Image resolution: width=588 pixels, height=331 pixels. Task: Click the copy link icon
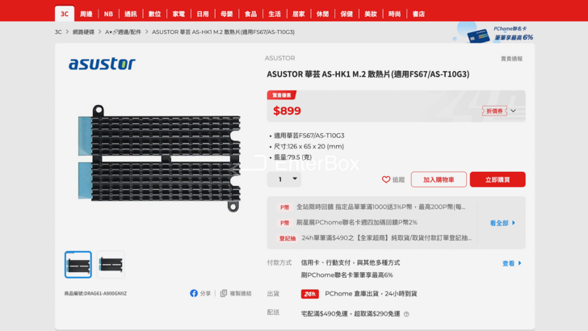(224, 293)
